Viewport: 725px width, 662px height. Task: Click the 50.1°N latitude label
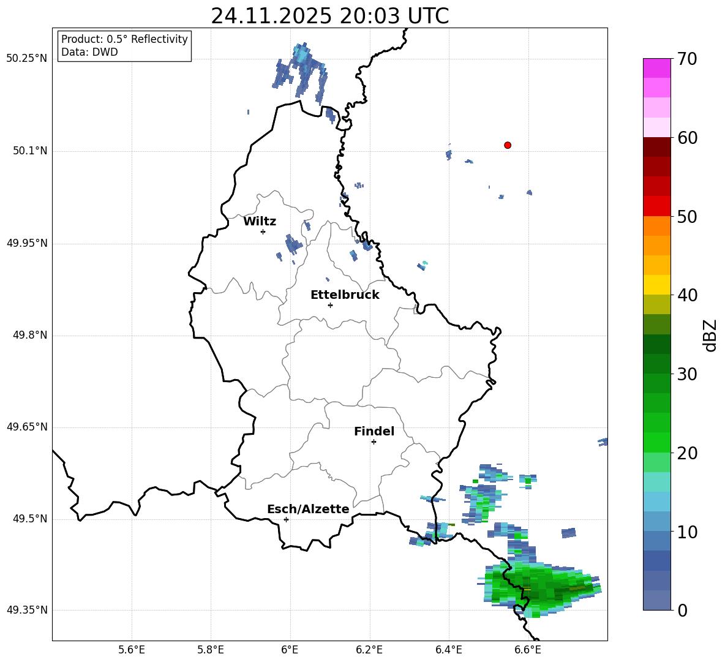pos(30,151)
